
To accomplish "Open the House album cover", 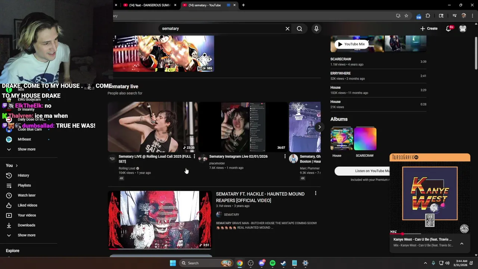I will [342, 139].
